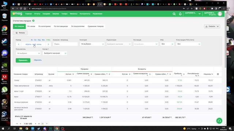Open rows per page dropdown

[45, 124]
